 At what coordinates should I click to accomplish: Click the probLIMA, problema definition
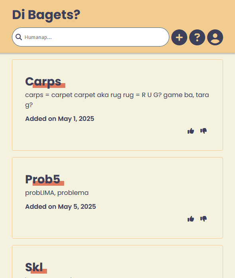click(x=57, y=193)
